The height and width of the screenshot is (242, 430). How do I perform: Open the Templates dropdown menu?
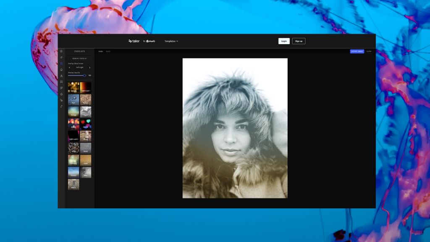171,41
